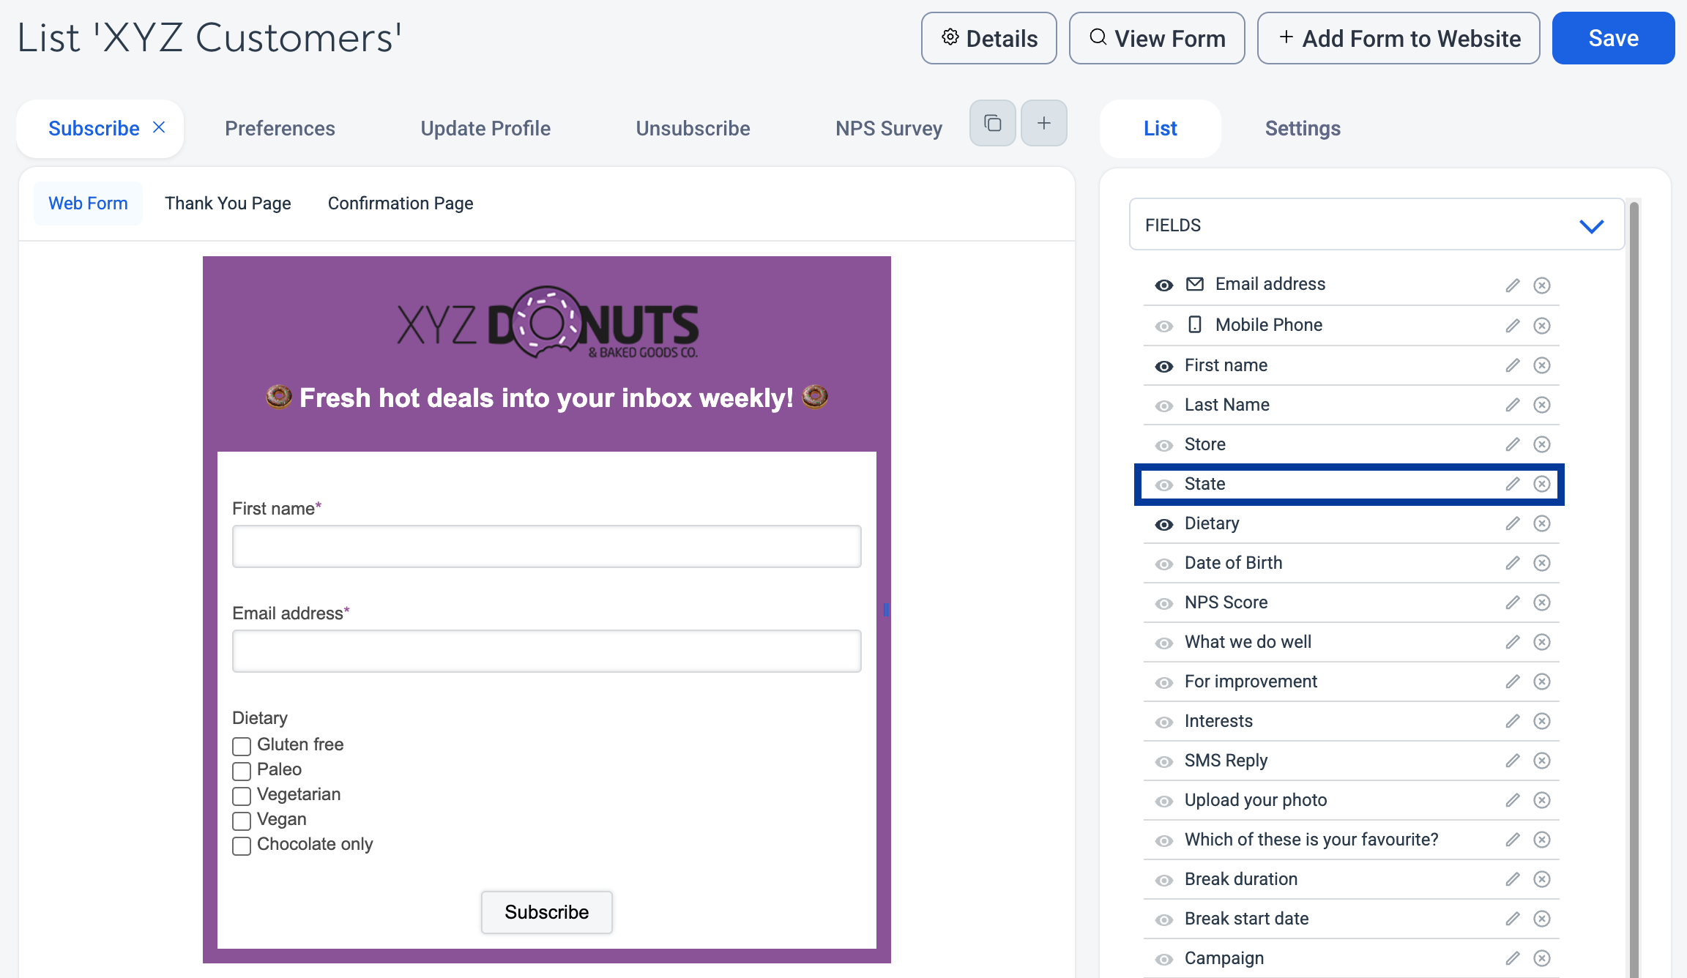Tick the Vegan checkbox
The width and height of the screenshot is (1687, 978).
tap(242, 821)
